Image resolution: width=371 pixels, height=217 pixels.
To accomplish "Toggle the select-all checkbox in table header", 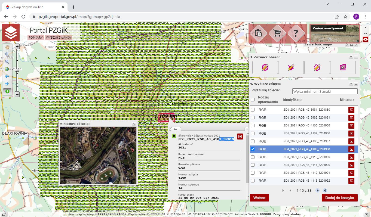I will pyautogui.click(x=253, y=100).
